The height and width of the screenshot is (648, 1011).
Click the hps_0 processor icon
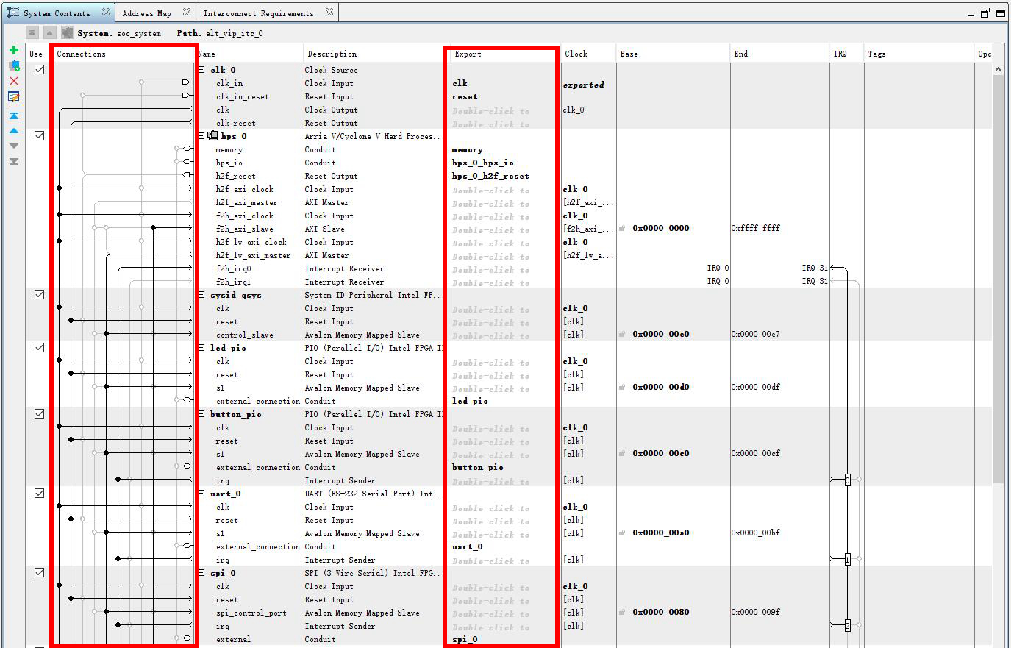[x=212, y=135]
